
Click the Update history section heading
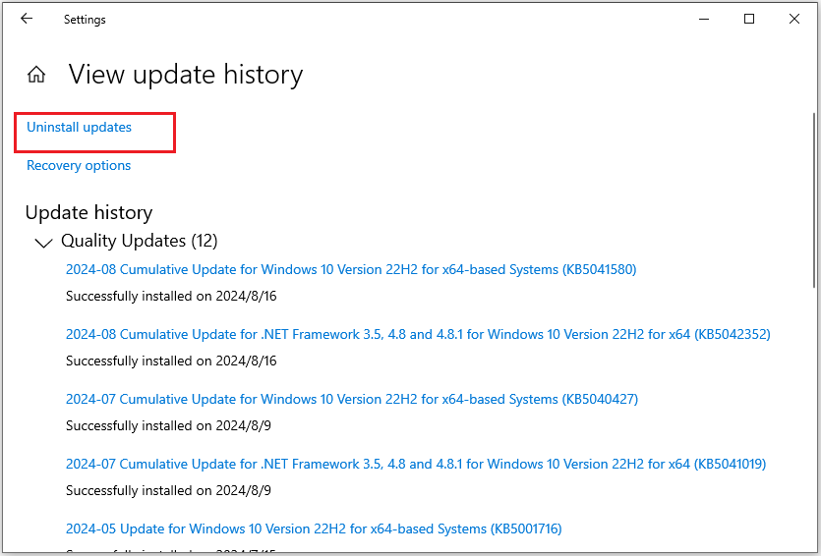88,212
